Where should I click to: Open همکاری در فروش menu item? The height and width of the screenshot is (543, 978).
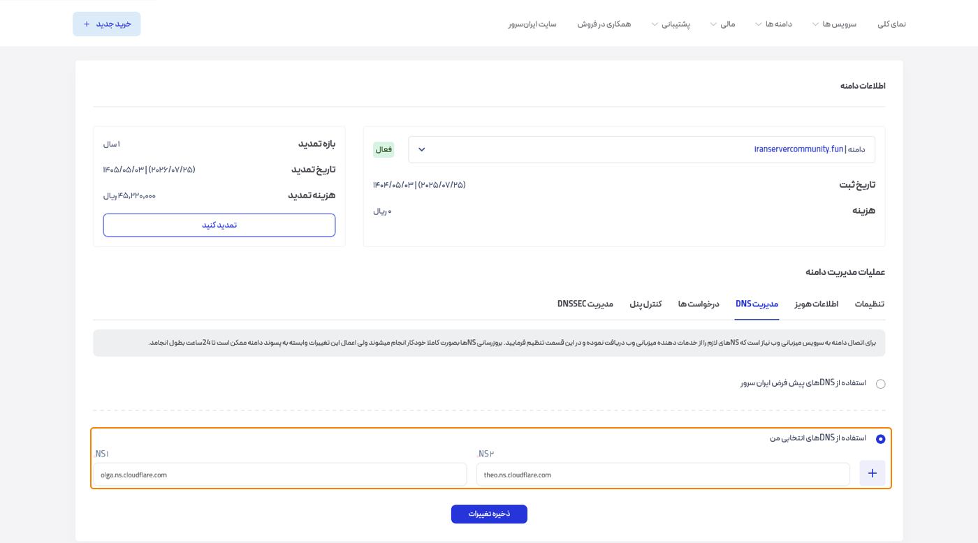point(604,24)
